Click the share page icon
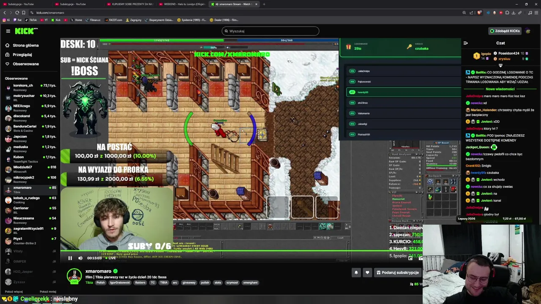 pos(471,13)
